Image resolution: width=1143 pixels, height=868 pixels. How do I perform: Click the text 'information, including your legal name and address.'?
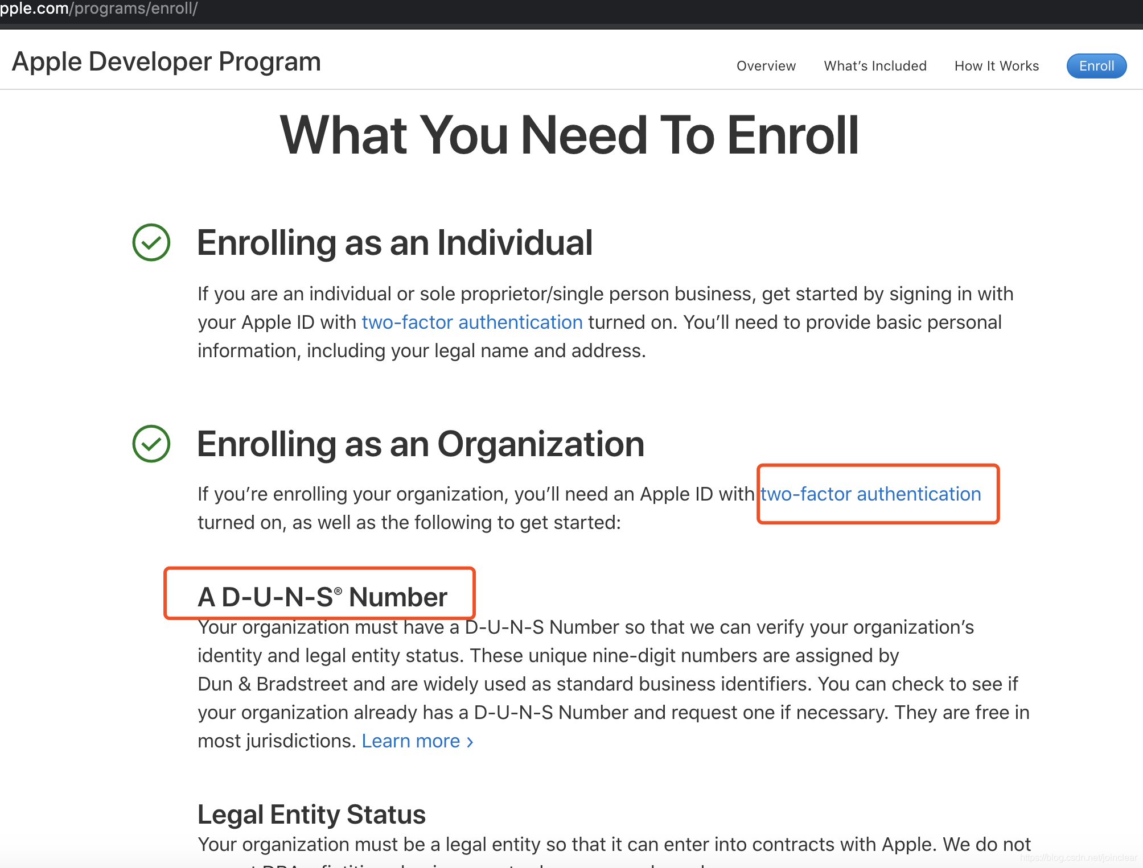(x=422, y=350)
